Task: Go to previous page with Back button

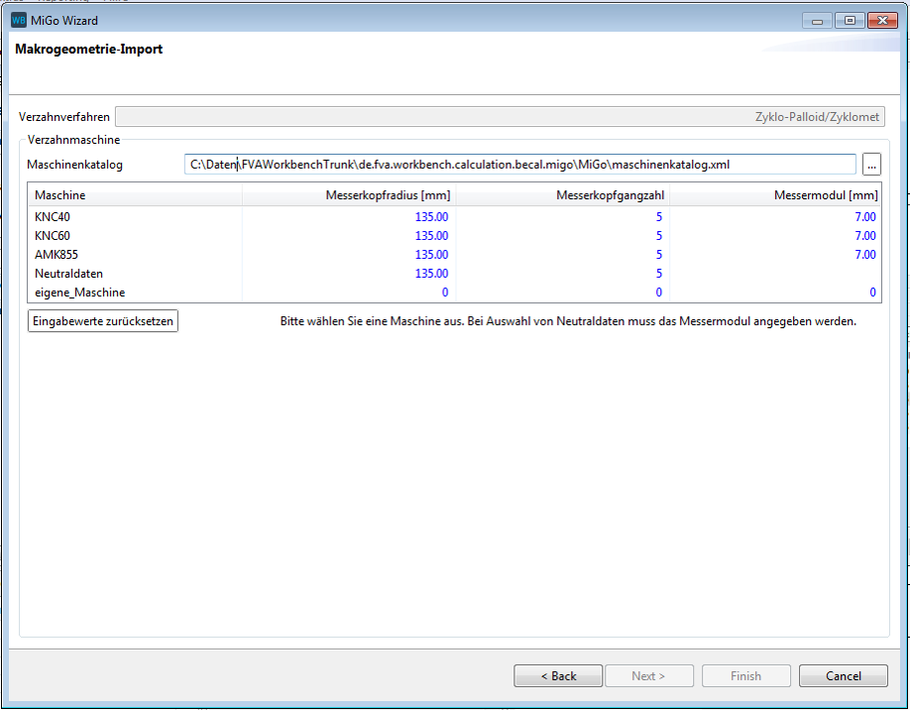Action: click(x=558, y=676)
